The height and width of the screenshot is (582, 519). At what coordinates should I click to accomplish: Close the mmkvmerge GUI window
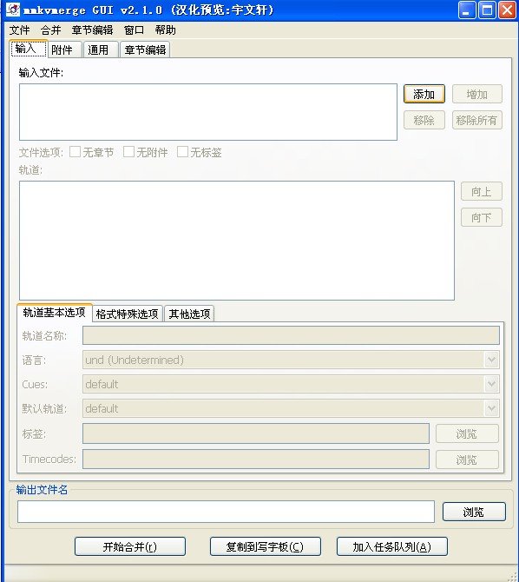[507, 10]
